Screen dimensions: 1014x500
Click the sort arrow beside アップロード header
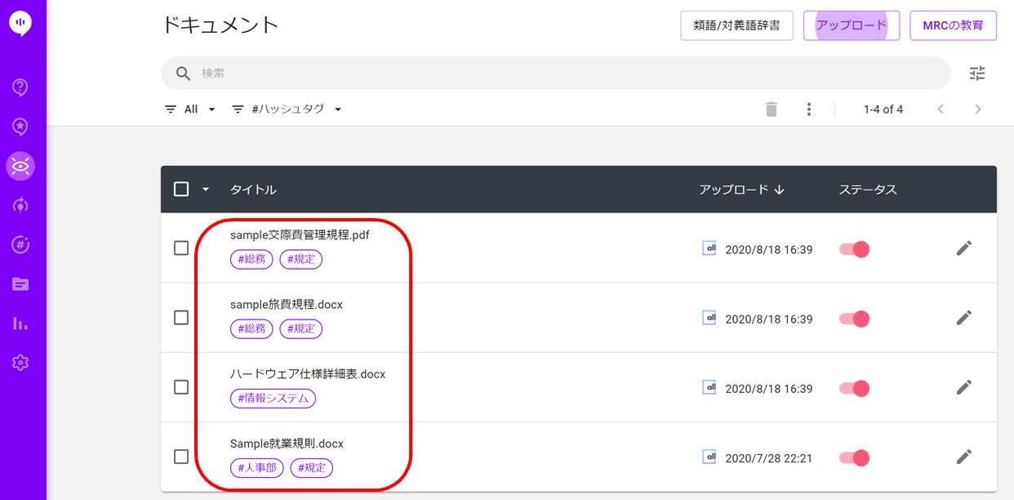(780, 190)
